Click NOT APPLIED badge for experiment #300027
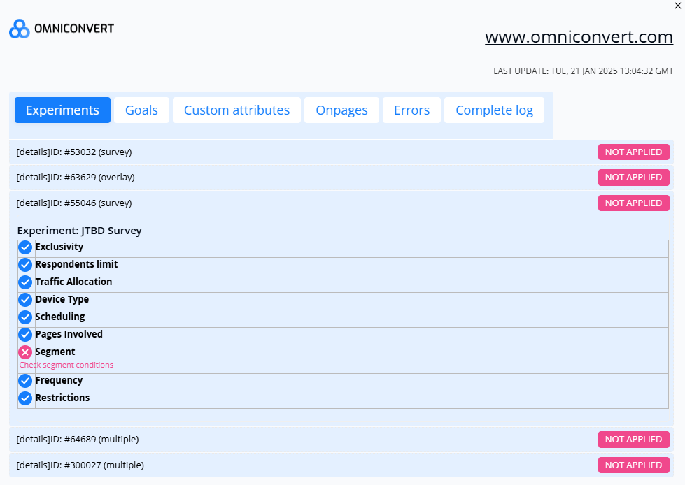This screenshot has height=485, width=685. pyautogui.click(x=633, y=465)
